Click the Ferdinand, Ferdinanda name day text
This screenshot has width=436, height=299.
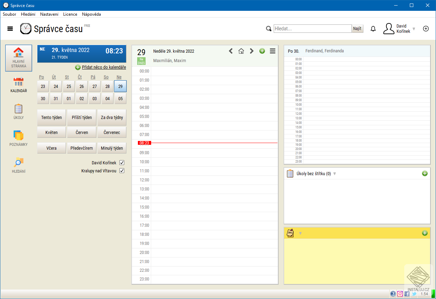coord(325,51)
